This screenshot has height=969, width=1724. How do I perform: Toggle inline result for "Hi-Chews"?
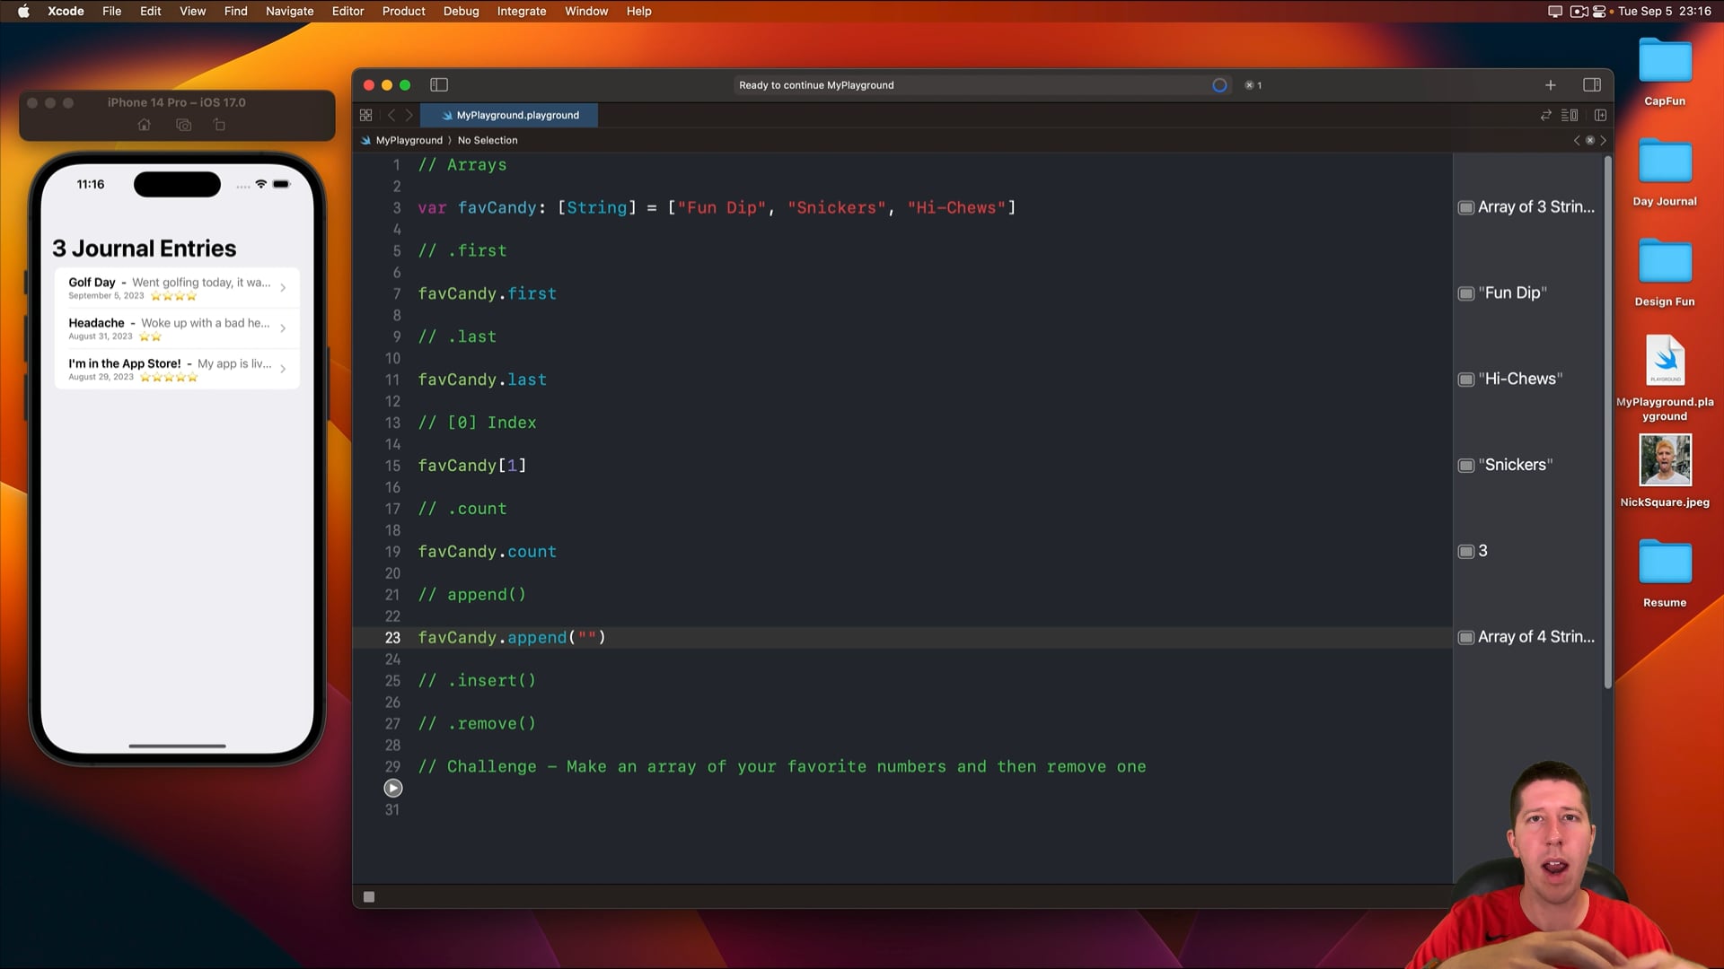(1465, 380)
